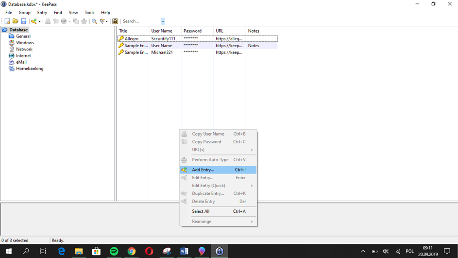Viewport: 458px width, 258px height.
Task: Open the Tools menu
Action: (89, 13)
